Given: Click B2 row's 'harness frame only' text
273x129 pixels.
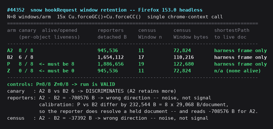Looking at the screenshot, I should pyautogui.click(x=240, y=57).
